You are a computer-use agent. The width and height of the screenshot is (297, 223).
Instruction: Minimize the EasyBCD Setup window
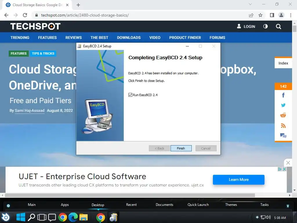click(x=187, y=46)
